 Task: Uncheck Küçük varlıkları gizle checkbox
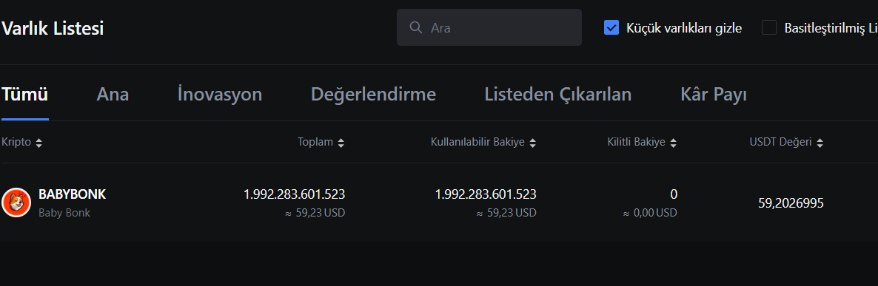[x=611, y=27]
